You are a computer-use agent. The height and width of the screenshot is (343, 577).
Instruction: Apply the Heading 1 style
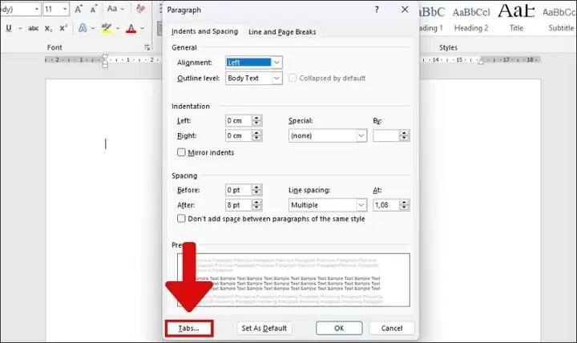(431, 18)
